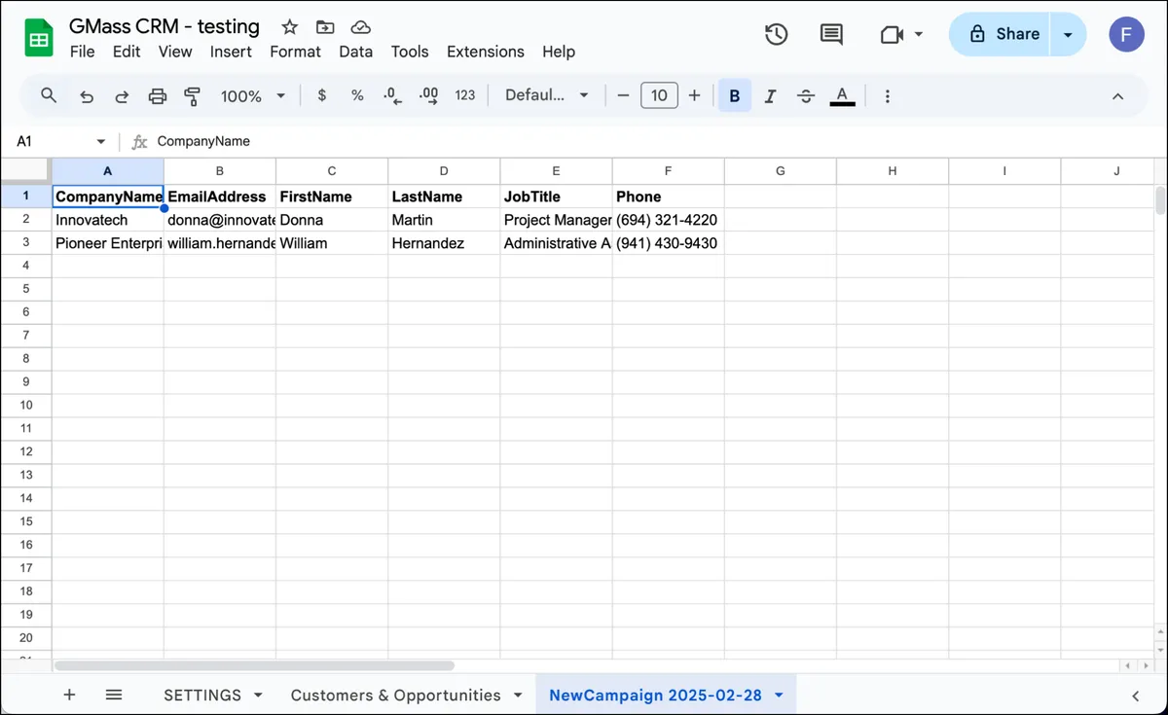This screenshot has width=1168, height=715.
Task: Format as percent
Action: 357,95
